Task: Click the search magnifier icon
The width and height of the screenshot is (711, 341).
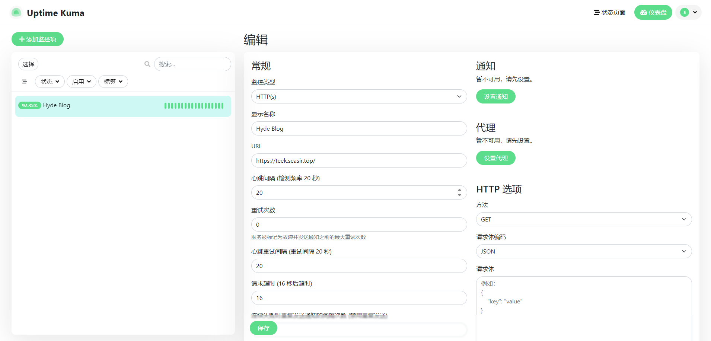Action: click(147, 64)
